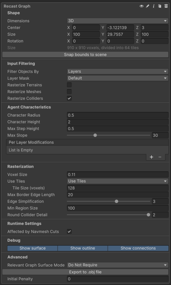Duplicate the graph using the copy icon
The image size is (171, 285).
tap(160, 6)
